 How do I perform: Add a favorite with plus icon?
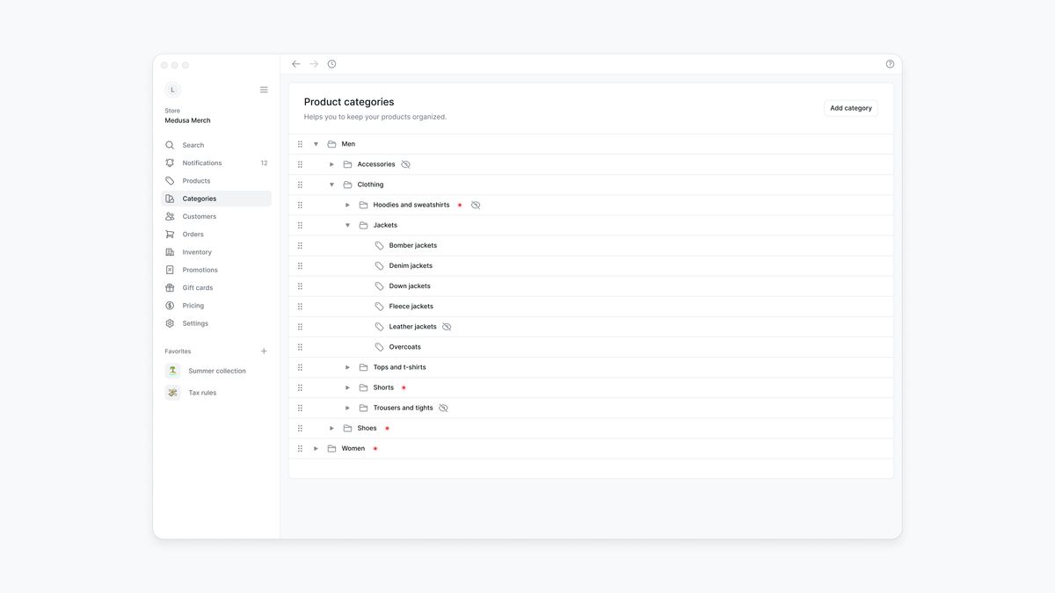click(x=264, y=351)
